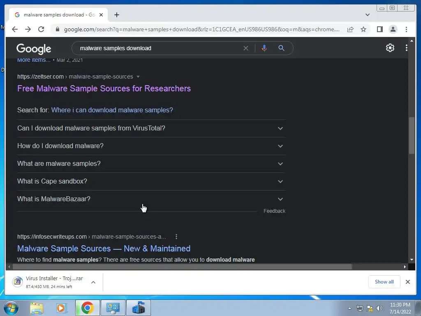Open zeltser.com result dropdown arrow
The image size is (421, 316).
point(138,77)
